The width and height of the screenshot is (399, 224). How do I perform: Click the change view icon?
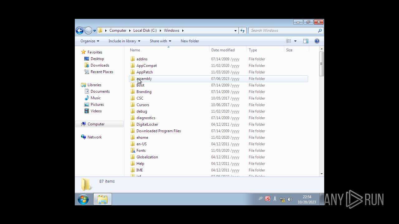coord(289,41)
